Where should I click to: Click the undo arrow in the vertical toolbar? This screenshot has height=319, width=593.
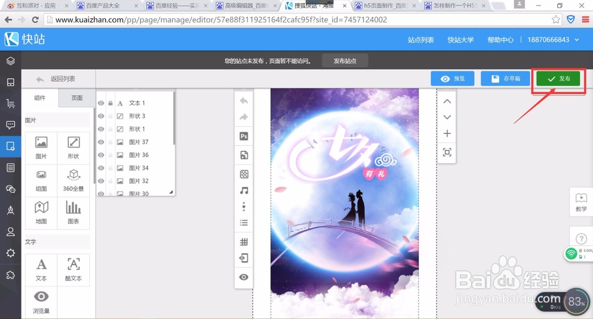244,101
